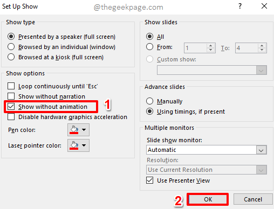Screen dimensions: 274x209
Task: Uncheck Use Presenter View
Action: (150, 180)
